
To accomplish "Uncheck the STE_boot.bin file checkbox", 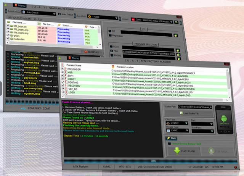I will [8, 26].
